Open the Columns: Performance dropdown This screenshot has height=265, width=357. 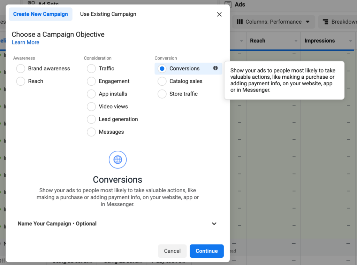[x=274, y=22]
